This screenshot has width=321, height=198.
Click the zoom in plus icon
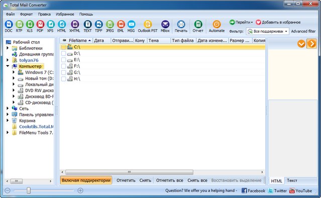point(80,190)
